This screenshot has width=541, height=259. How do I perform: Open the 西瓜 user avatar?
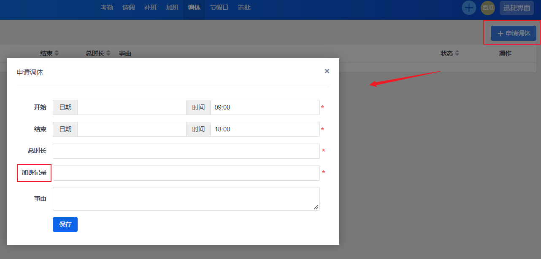pos(488,8)
